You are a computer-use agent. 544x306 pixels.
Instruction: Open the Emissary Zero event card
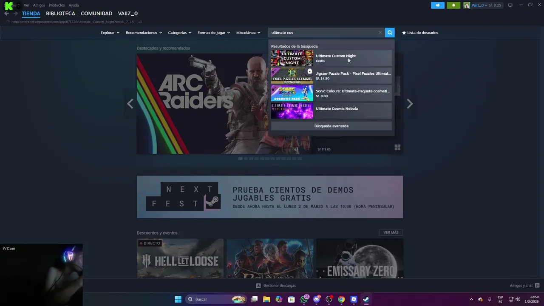360,258
